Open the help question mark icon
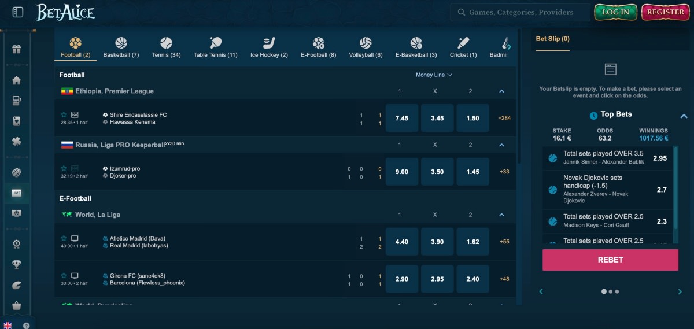 pyautogui.click(x=26, y=326)
